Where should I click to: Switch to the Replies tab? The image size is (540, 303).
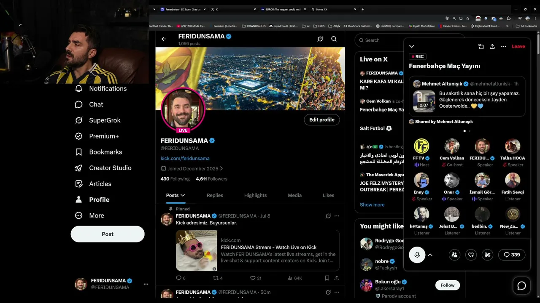coord(215,195)
